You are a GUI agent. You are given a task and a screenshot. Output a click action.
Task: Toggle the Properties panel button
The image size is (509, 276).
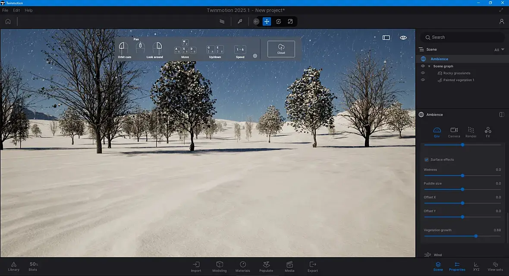457,267
